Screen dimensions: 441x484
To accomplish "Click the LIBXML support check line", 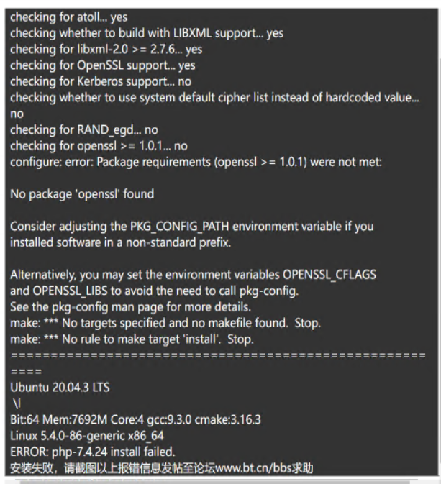I will pos(147,33).
